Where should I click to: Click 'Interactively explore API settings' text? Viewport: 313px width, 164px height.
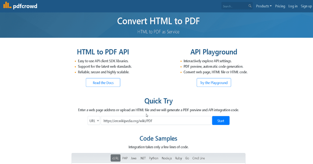coord(207,61)
